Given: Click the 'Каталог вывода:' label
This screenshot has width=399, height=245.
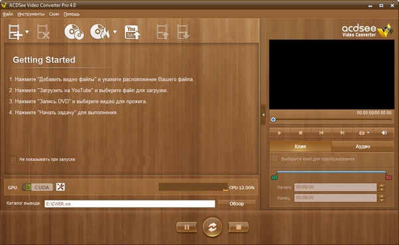Looking at the screenshot, I should (x=23, y=203).
